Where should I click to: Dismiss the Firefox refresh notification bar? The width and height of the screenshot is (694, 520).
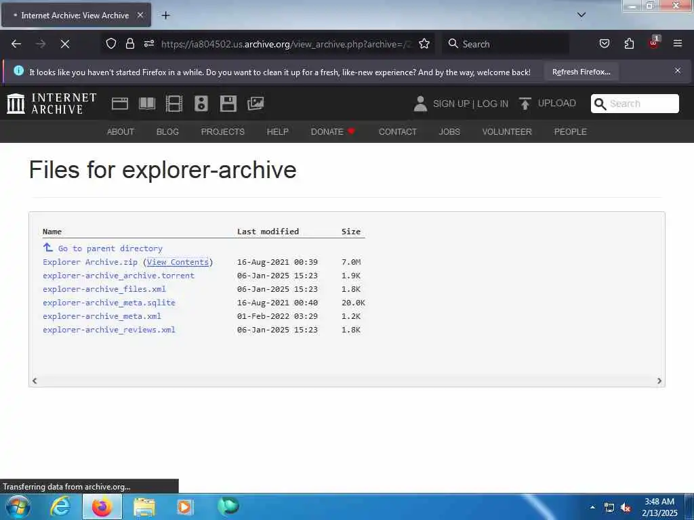pos(678,70)
